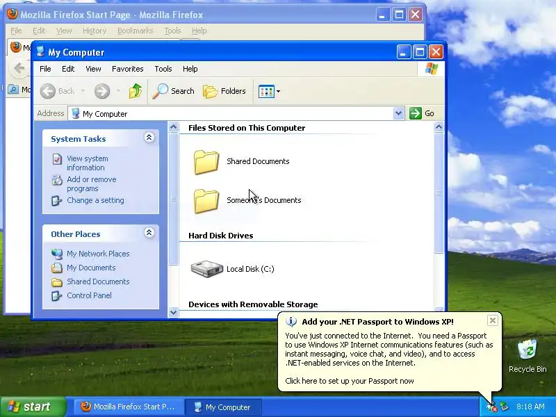Click main pane scrollbar up arrow
This screenshot has height=417, width=556.
(x=439, y=126)
